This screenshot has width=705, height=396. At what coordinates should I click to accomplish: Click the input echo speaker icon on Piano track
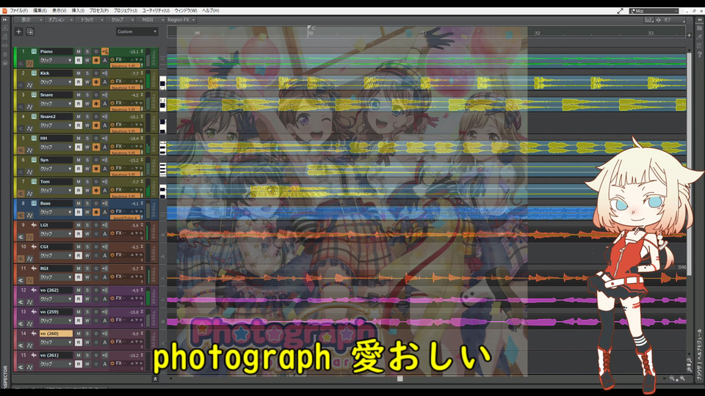pos(105,51)
